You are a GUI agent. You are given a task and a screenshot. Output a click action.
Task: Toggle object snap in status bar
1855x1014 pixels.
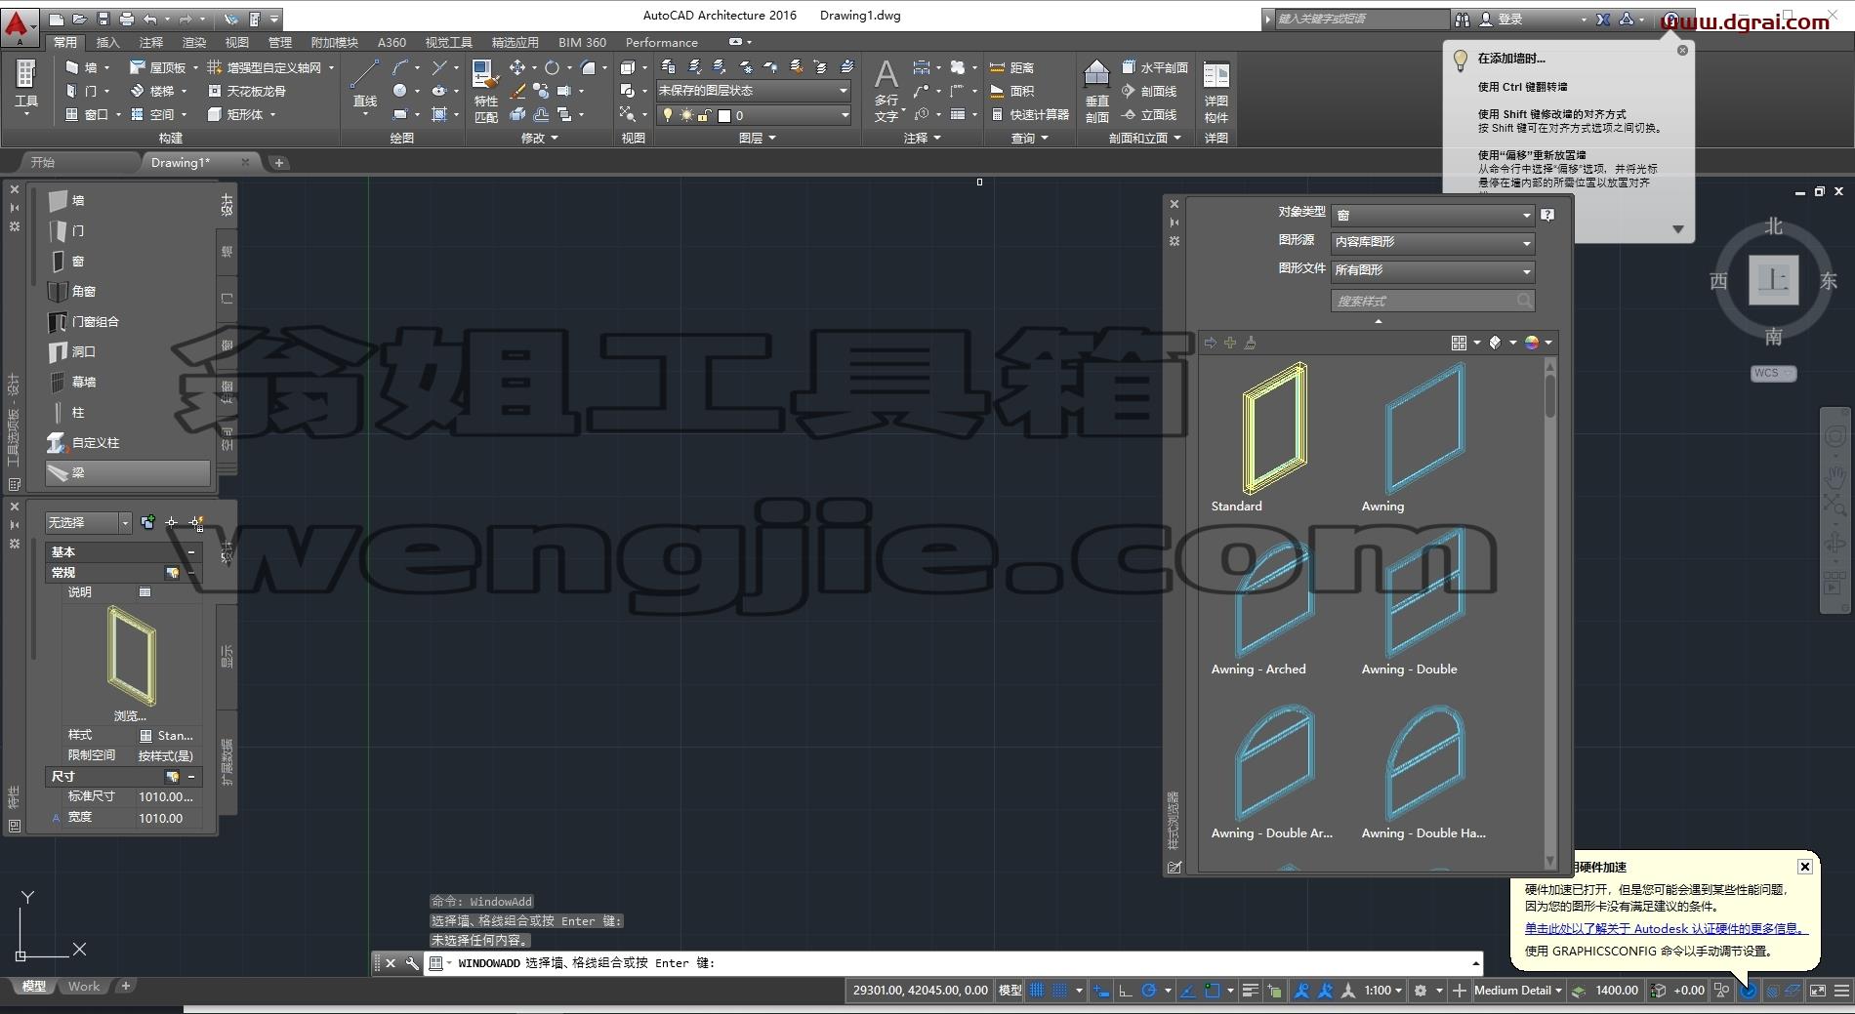coord(1212,990)
